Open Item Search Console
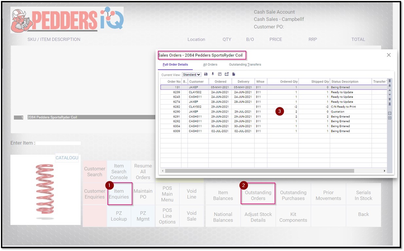Viewport: 404px width, 251px height. [119, 171]
